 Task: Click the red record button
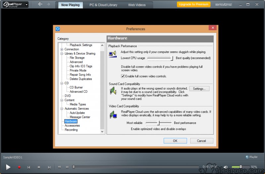(19, 167)
